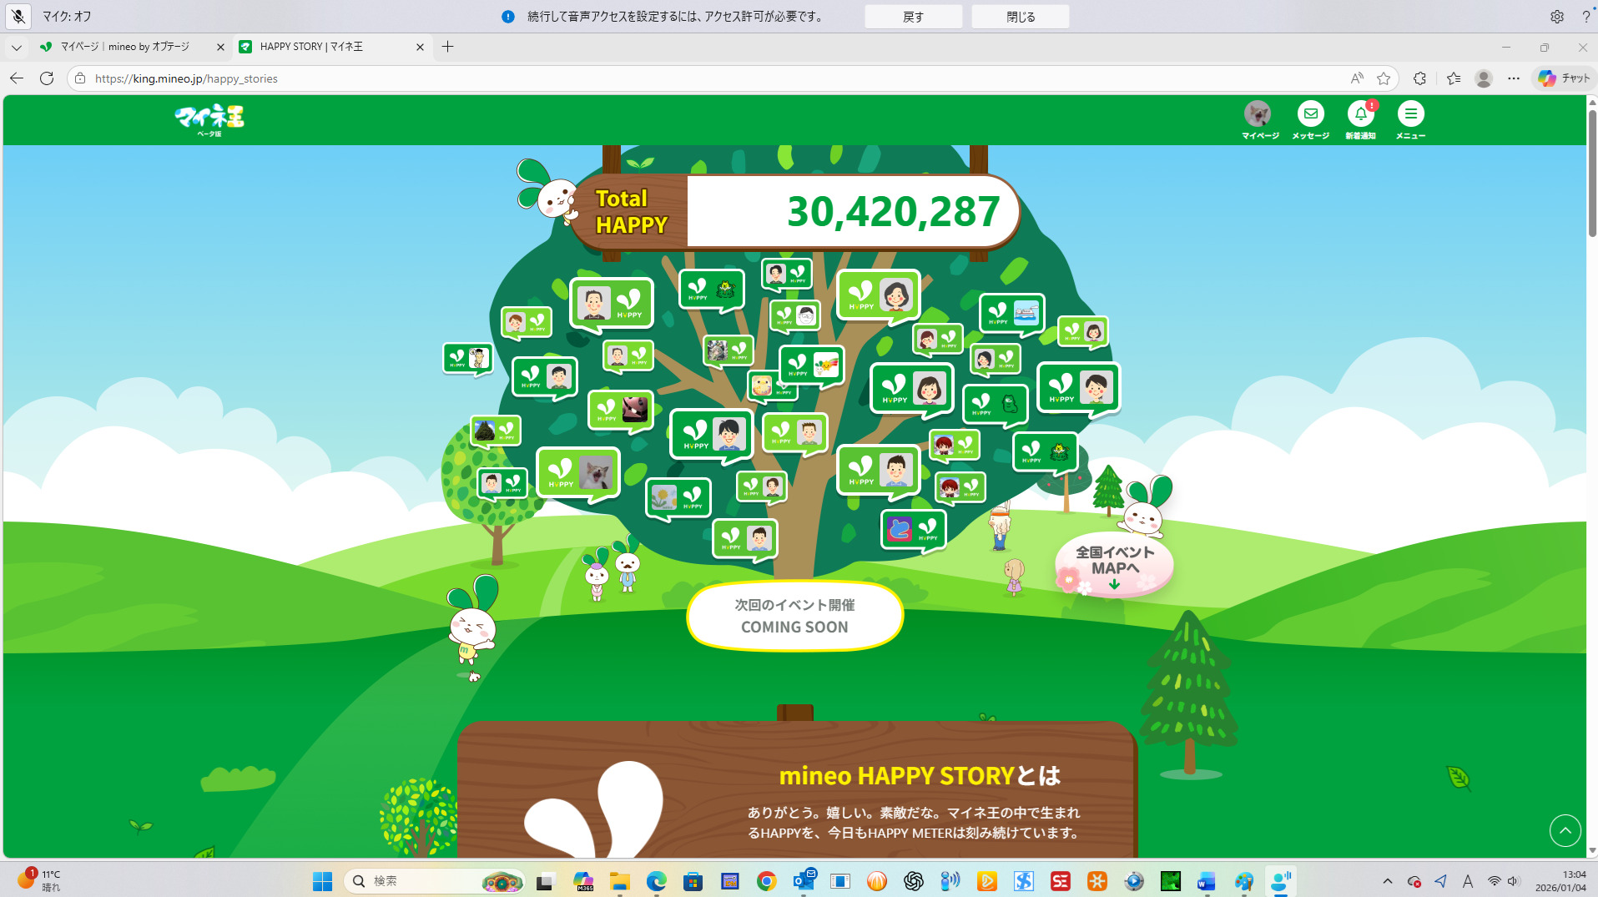Click 閉じる in the voice access bar
Image resolution: width=1598 pixels, height=897 pixels.
point(1020,17)
